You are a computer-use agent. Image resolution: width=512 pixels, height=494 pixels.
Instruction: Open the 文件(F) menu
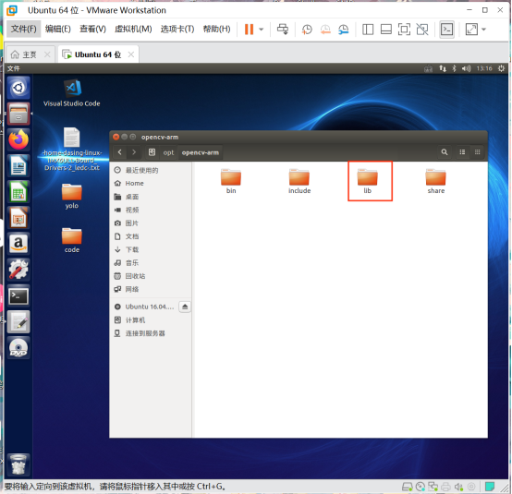pos(23,29)
